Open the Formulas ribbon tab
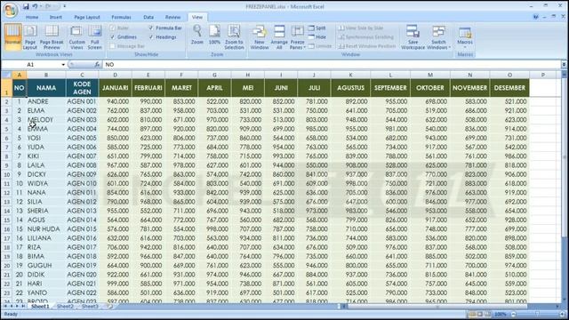Screen dimensions: 569x320 (121, 17)
